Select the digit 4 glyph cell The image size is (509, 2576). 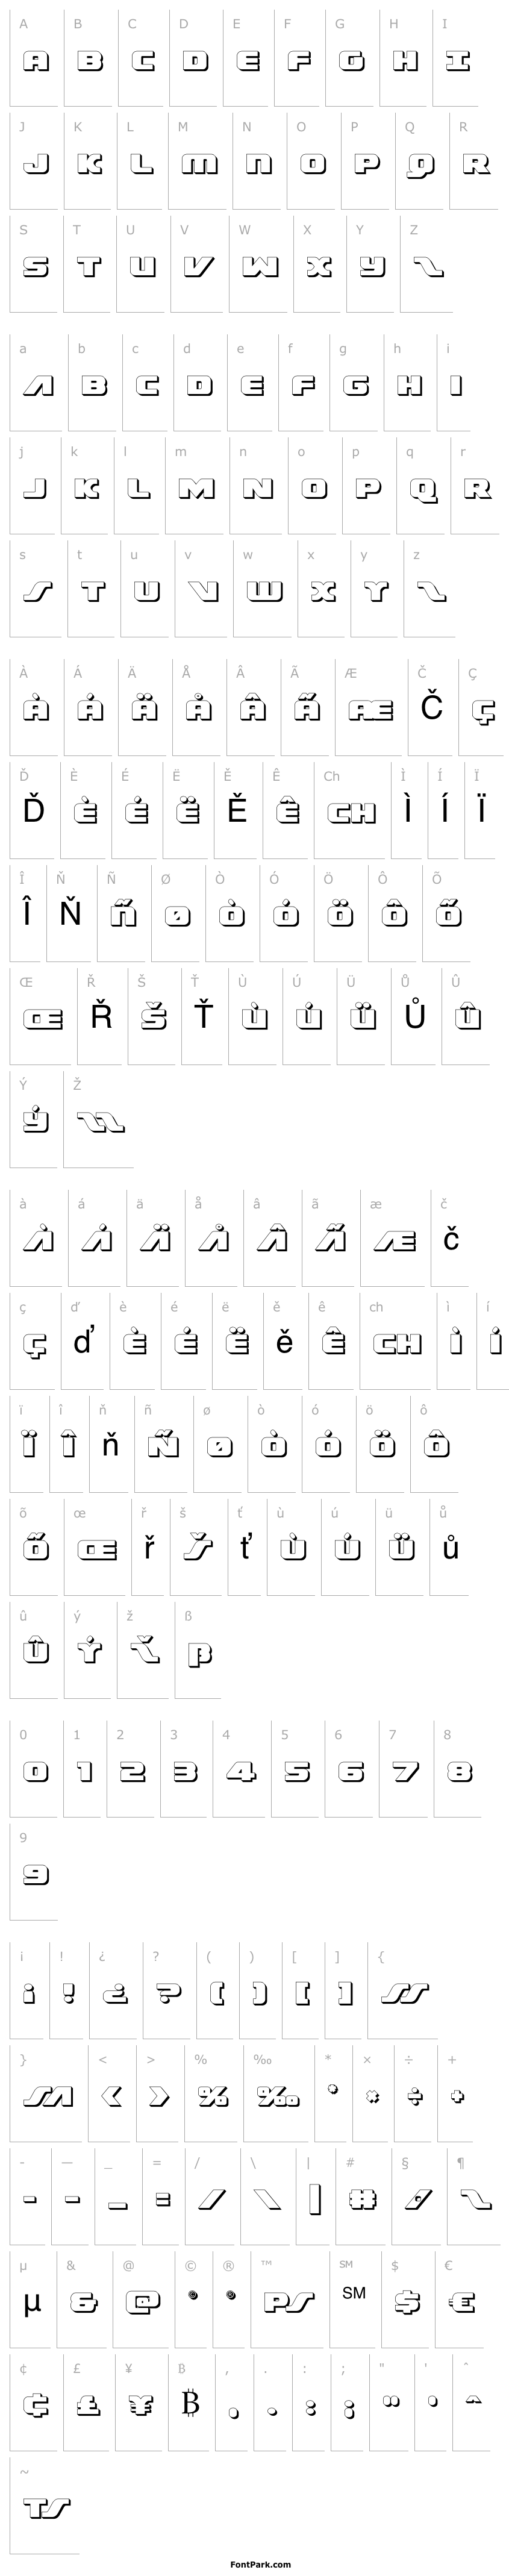[x=241, y=1772]
